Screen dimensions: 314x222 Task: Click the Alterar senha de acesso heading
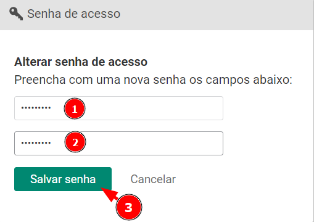point(81,62)
